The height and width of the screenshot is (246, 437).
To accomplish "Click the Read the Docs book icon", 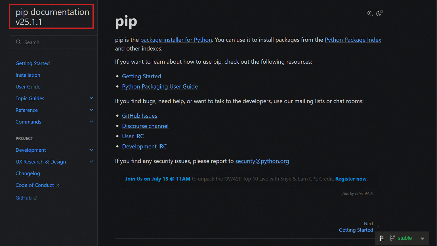I will coord(382,238).
